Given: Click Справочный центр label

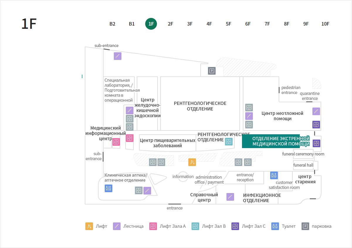Looking at the screenshot, I should tap(204, 197).
